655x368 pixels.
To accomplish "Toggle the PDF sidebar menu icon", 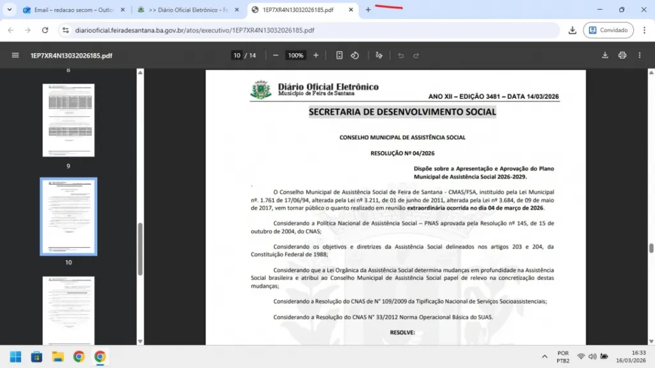I will [x=15, y=56].
